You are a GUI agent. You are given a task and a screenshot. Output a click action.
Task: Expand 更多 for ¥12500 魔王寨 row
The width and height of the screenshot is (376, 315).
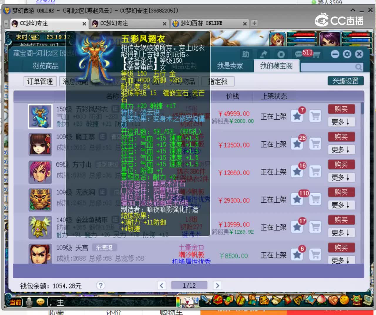[341, 150]
